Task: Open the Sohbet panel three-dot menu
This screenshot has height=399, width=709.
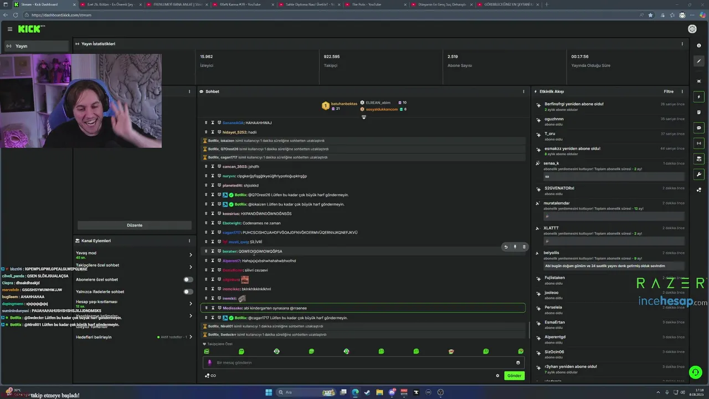Action: click(x=523, y=91)
